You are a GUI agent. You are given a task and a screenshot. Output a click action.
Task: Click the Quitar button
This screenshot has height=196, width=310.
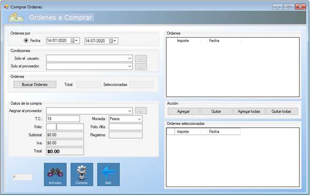[x=216, y=112]
